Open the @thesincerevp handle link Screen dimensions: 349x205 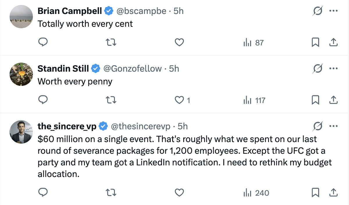pos(140,126)
